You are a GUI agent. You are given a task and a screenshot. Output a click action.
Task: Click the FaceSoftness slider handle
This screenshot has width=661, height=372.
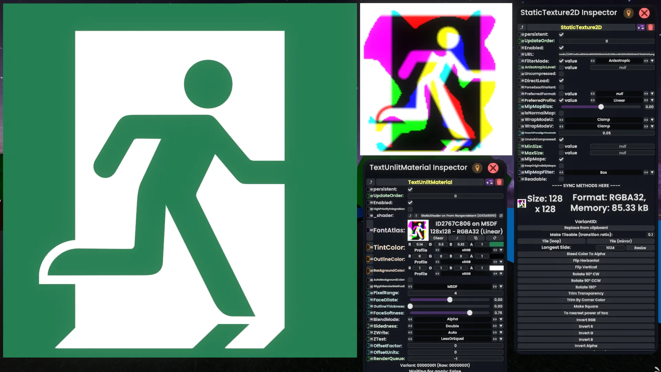click(470, 313)
